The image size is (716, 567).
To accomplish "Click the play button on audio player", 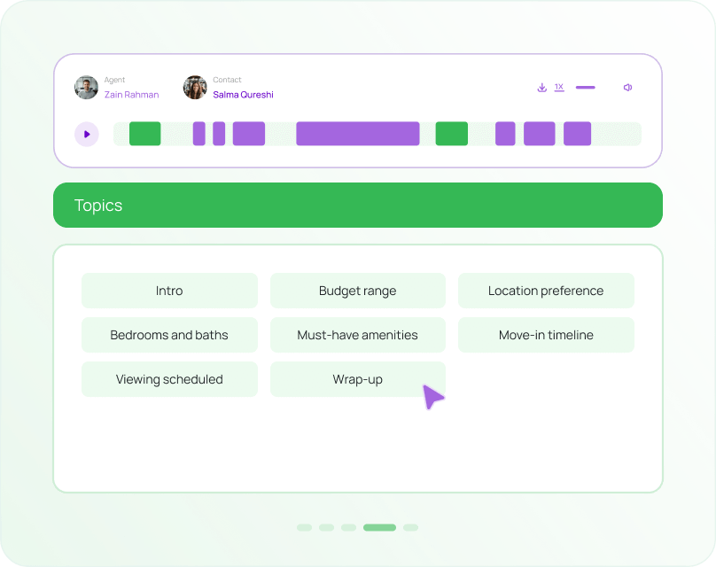I will (x=87, y=134).
